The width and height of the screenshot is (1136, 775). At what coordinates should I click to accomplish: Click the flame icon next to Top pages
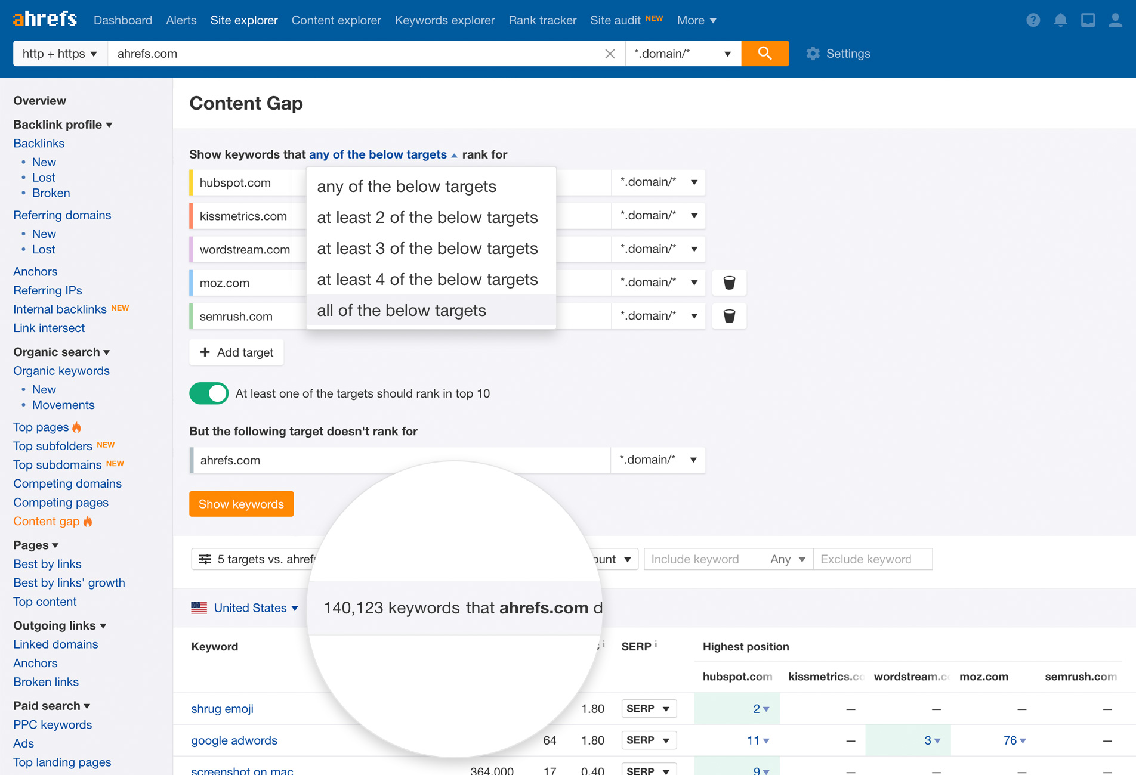click(76, 427)
